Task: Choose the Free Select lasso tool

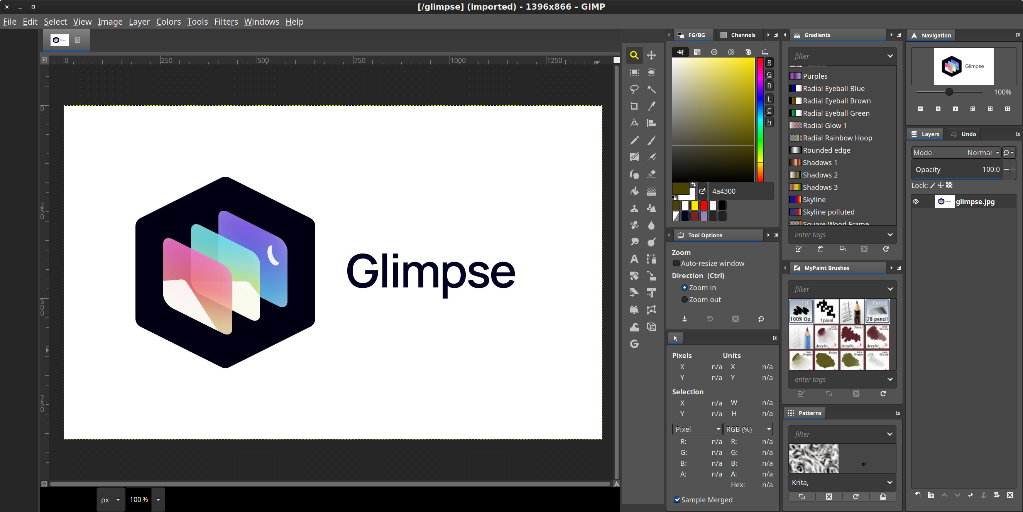Action: coord(634,89)
